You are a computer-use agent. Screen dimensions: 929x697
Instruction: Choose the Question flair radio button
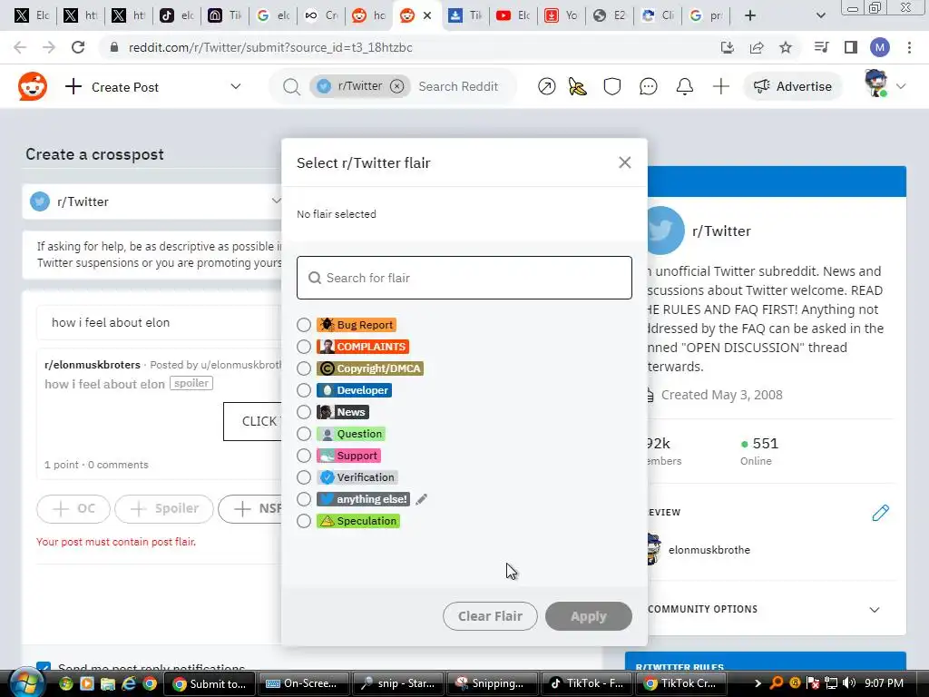point(303,434)
